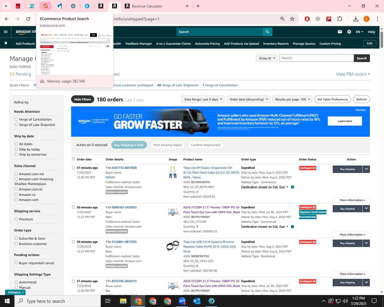This screenshot has height=307, width=384.
Task: Select Verge of Late Shipment radio filter
Action: [x=16, y=124]
